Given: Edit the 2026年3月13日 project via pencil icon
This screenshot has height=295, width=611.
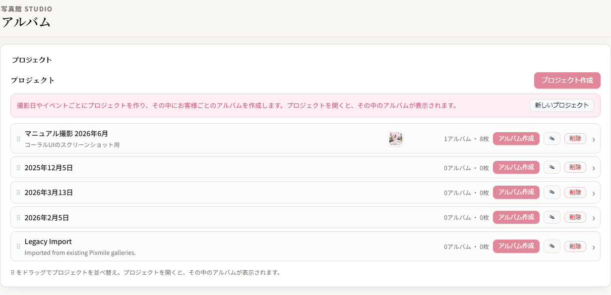Looking at the screenshot, I should click(552, 192).
